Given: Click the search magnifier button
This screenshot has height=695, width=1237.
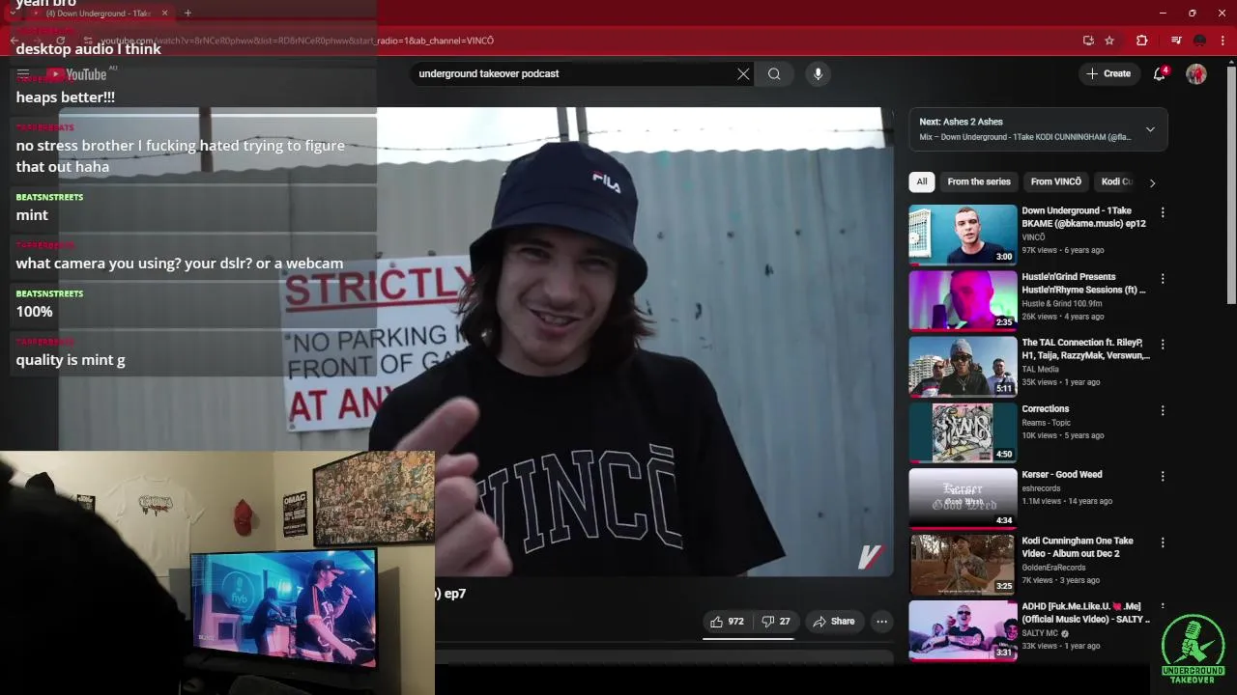Looking at the screenshot, I should click(774, 74).
